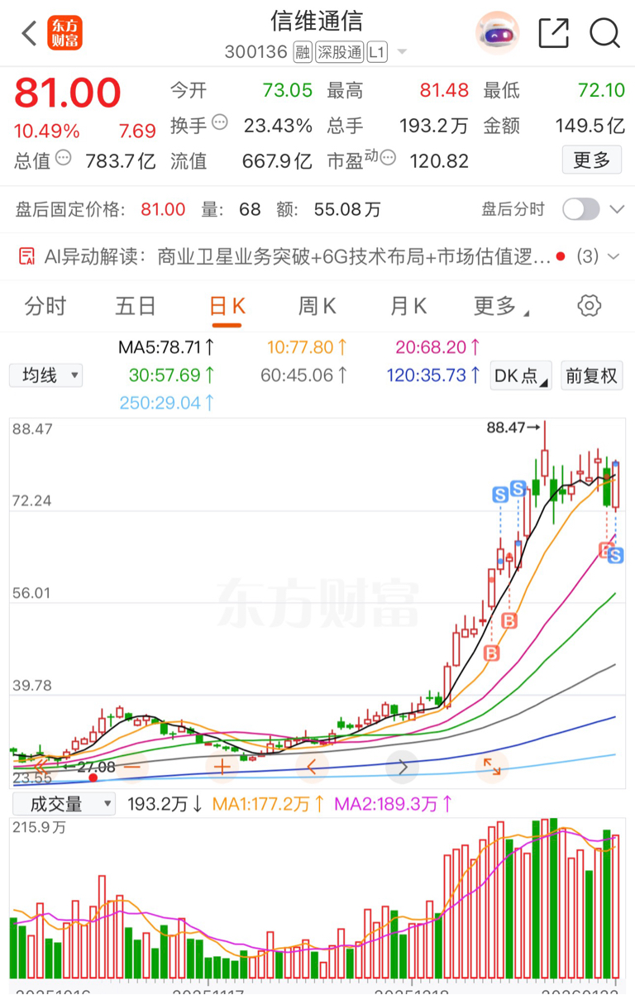Tap the 81.00 current price
Image resolution: width=635 pixels, height=995 pixels.
68,93
